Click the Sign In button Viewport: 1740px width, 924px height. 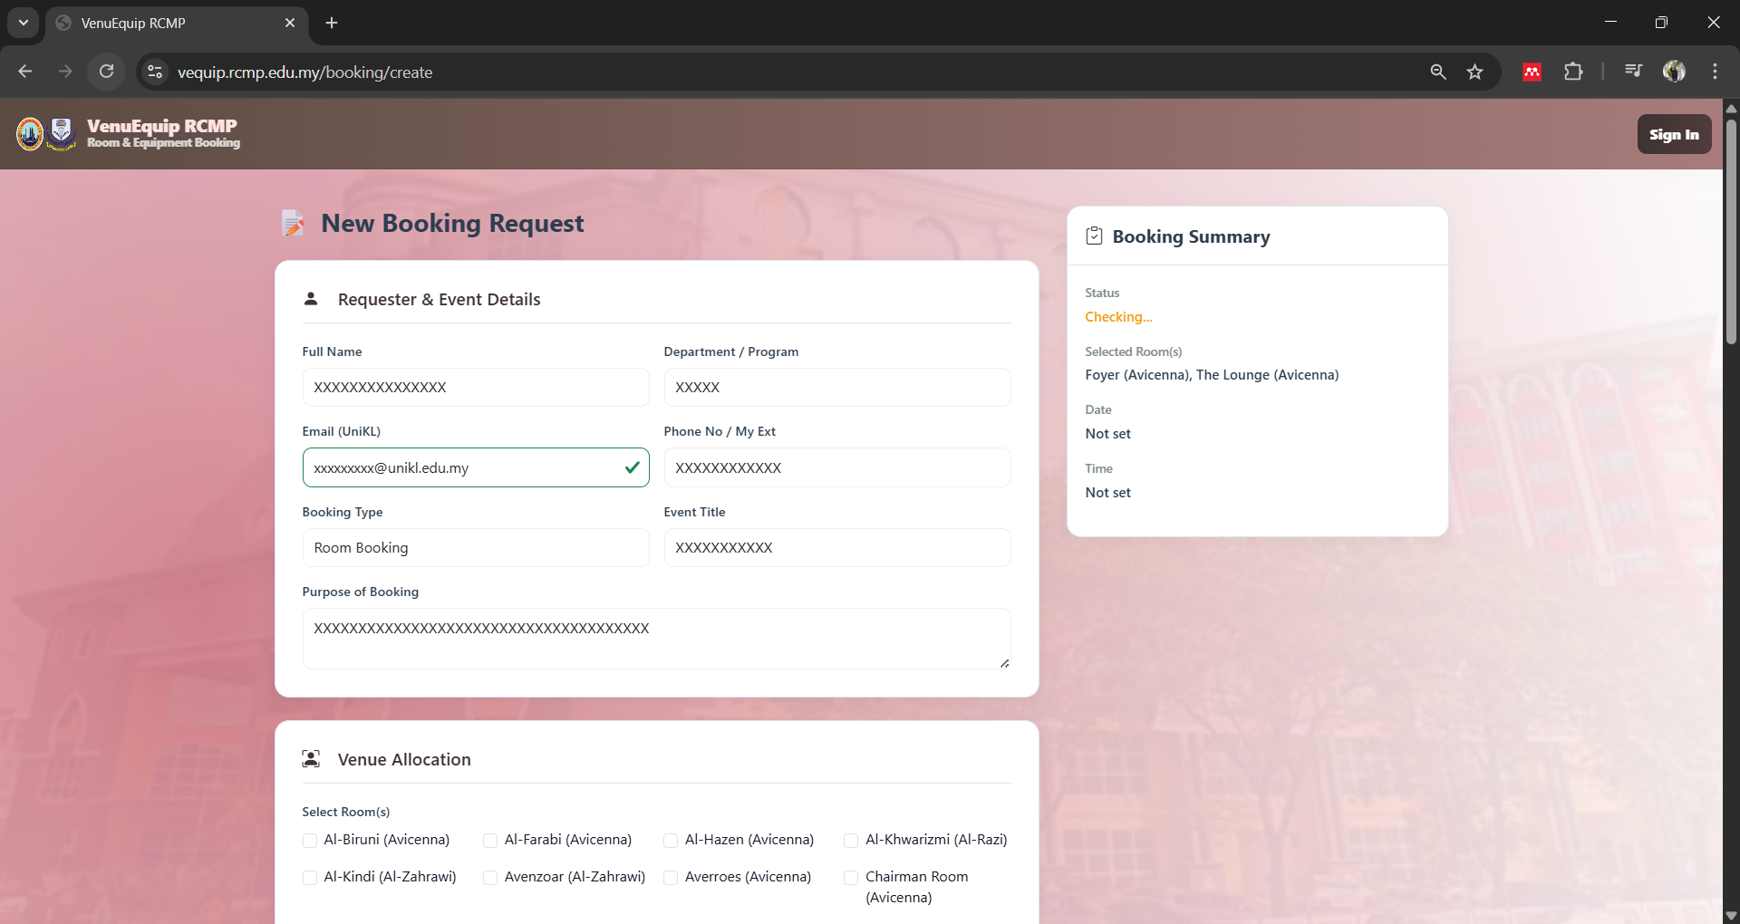pyautogui.click(x=1674, y=134)
